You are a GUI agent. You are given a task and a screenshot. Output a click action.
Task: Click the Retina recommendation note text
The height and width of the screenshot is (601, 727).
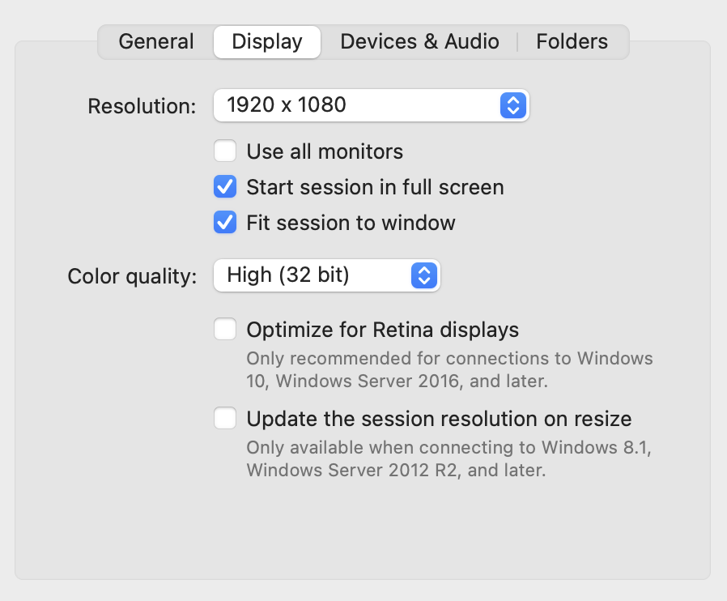(x=449, y=369)
